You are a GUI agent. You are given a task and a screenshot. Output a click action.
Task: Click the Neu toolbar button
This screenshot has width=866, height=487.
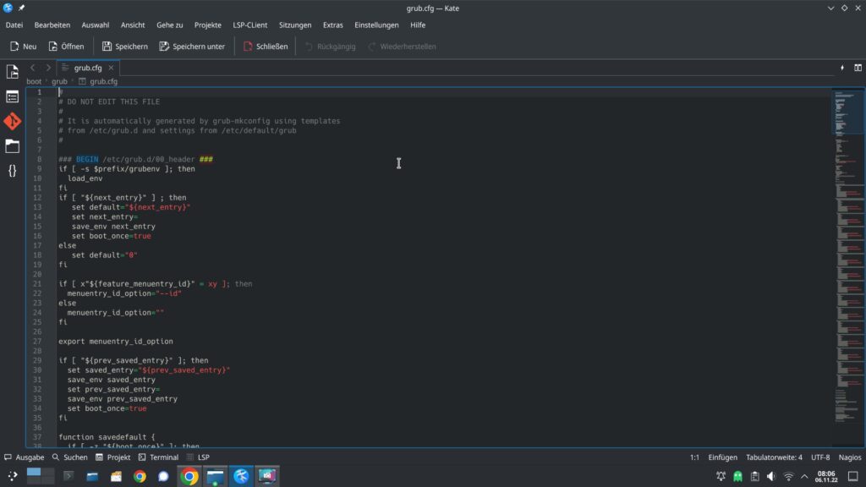click(23, 47)
